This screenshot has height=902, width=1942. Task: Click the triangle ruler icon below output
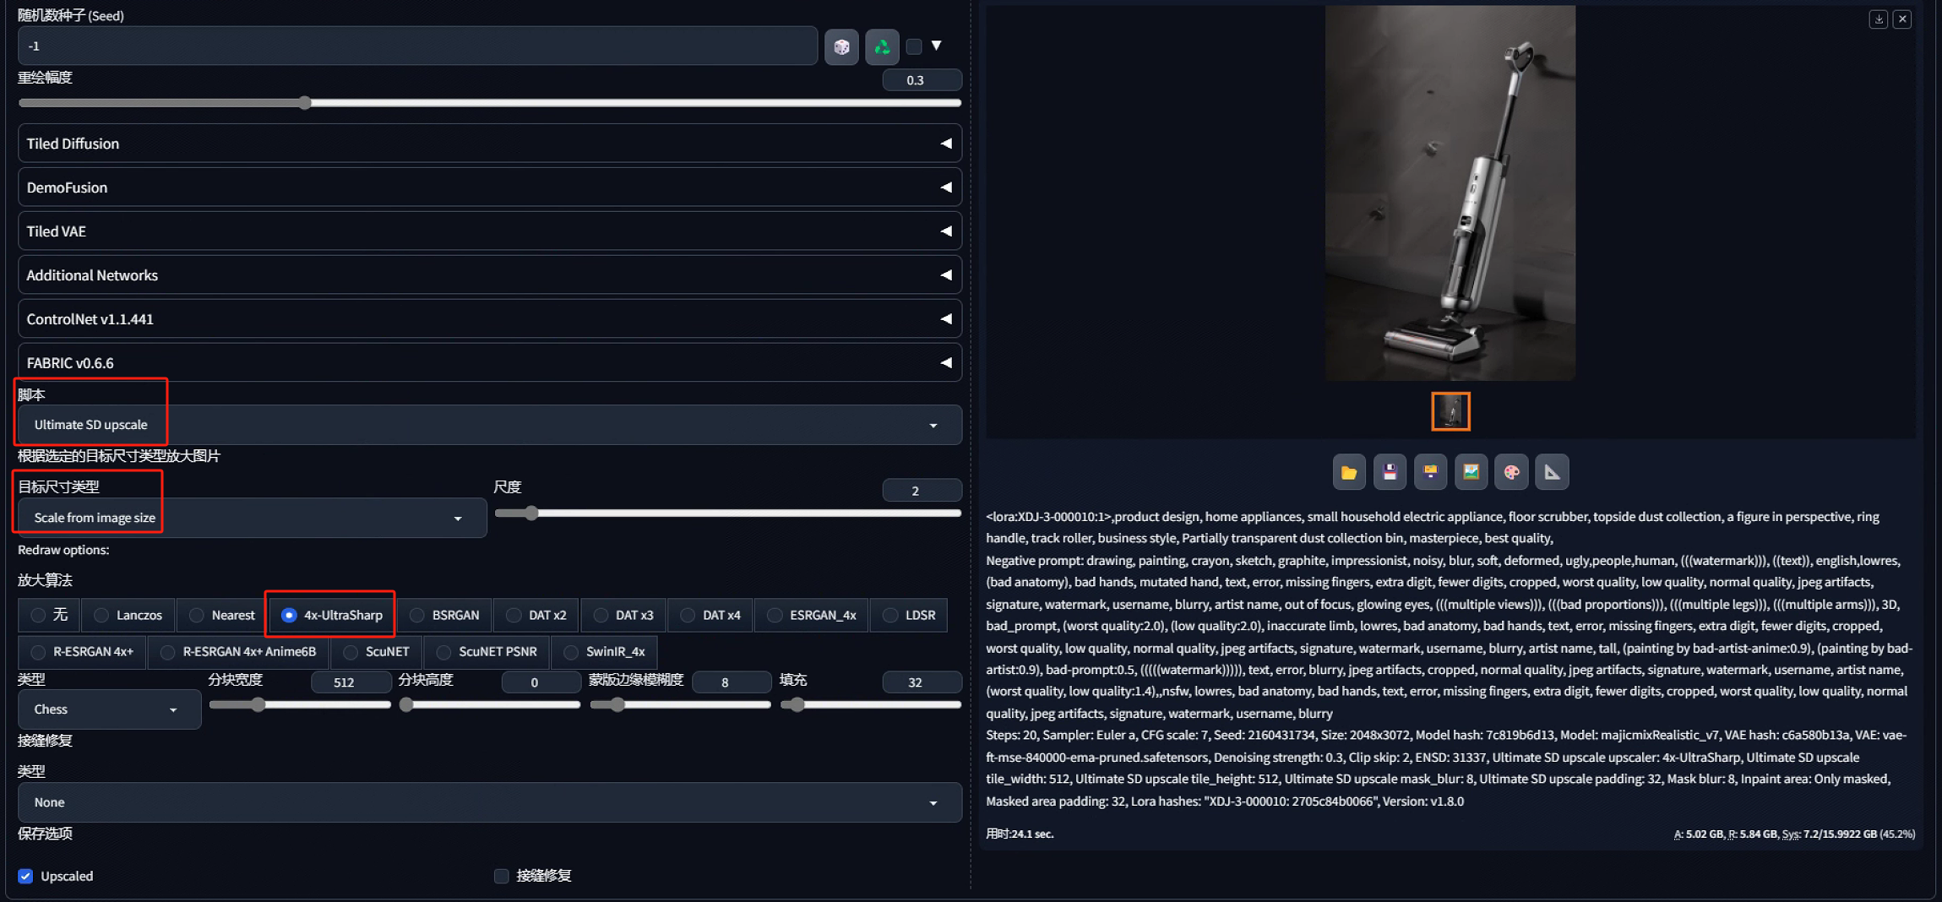pyautogui.click(x=1552, y=472)
